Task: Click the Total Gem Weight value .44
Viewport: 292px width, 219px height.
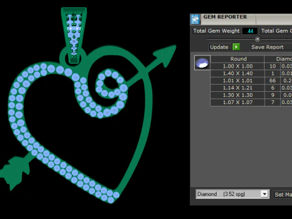Action: pos(250,31)
